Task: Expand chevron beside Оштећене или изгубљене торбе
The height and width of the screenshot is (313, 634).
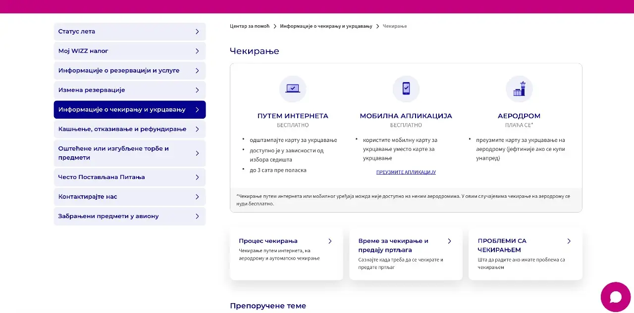Action: (197, 153)
